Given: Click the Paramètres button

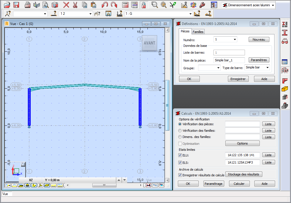Looking at the screenshot, I should 259,60.
